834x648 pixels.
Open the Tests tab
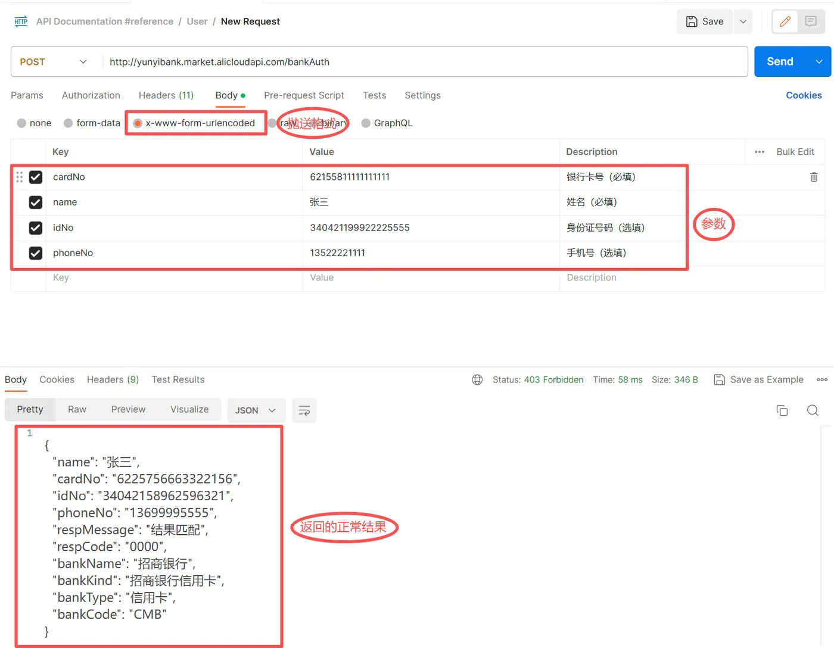375,95
